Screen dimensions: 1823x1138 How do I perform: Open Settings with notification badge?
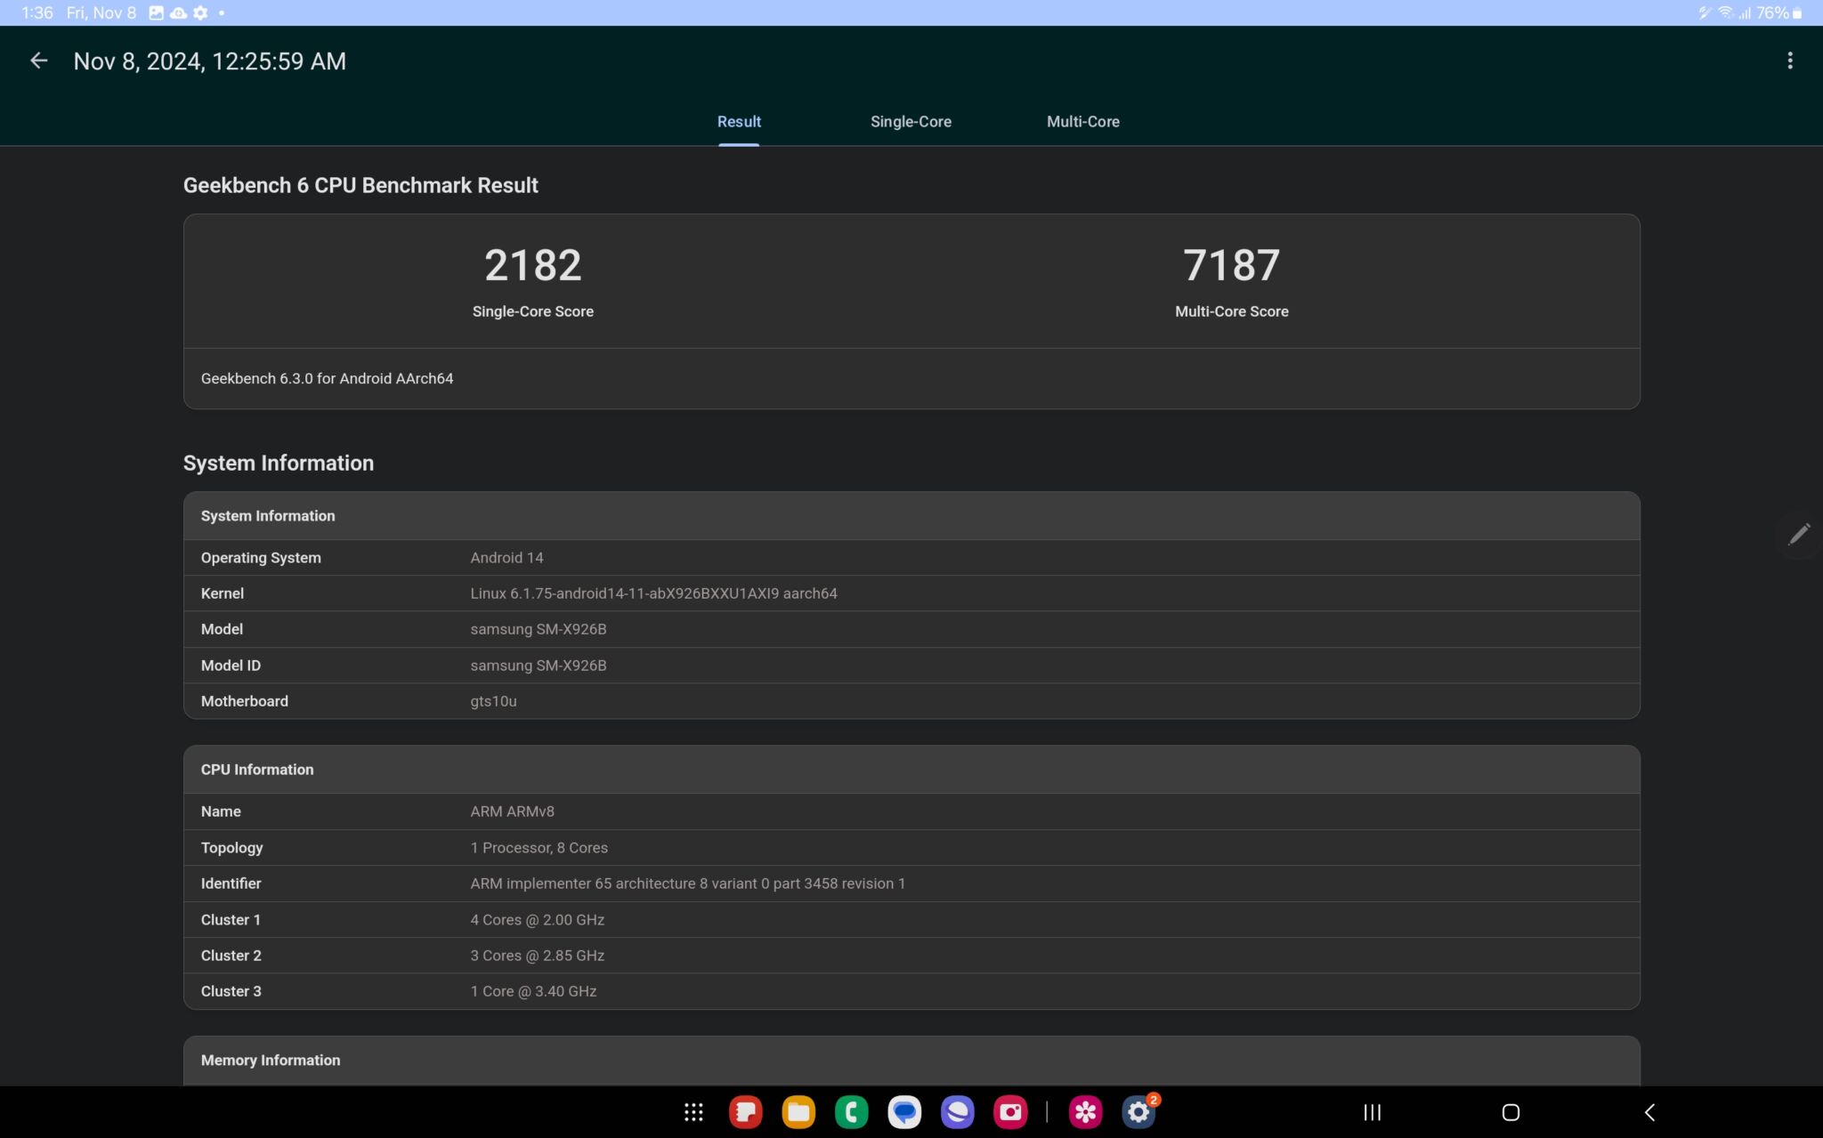pyautogui.click(x=1138, y=1112)
